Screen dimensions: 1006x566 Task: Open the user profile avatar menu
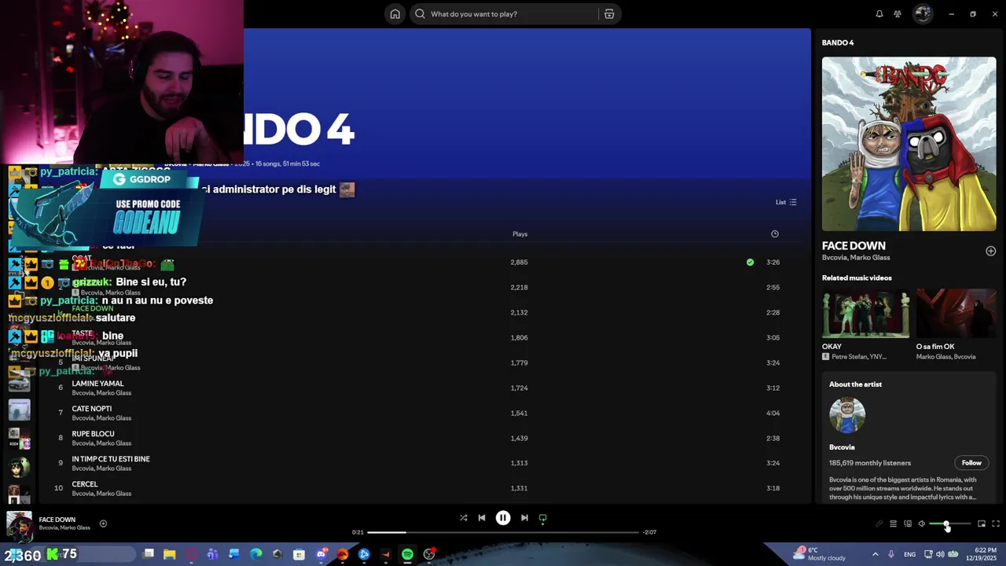(x=923, y=14)
